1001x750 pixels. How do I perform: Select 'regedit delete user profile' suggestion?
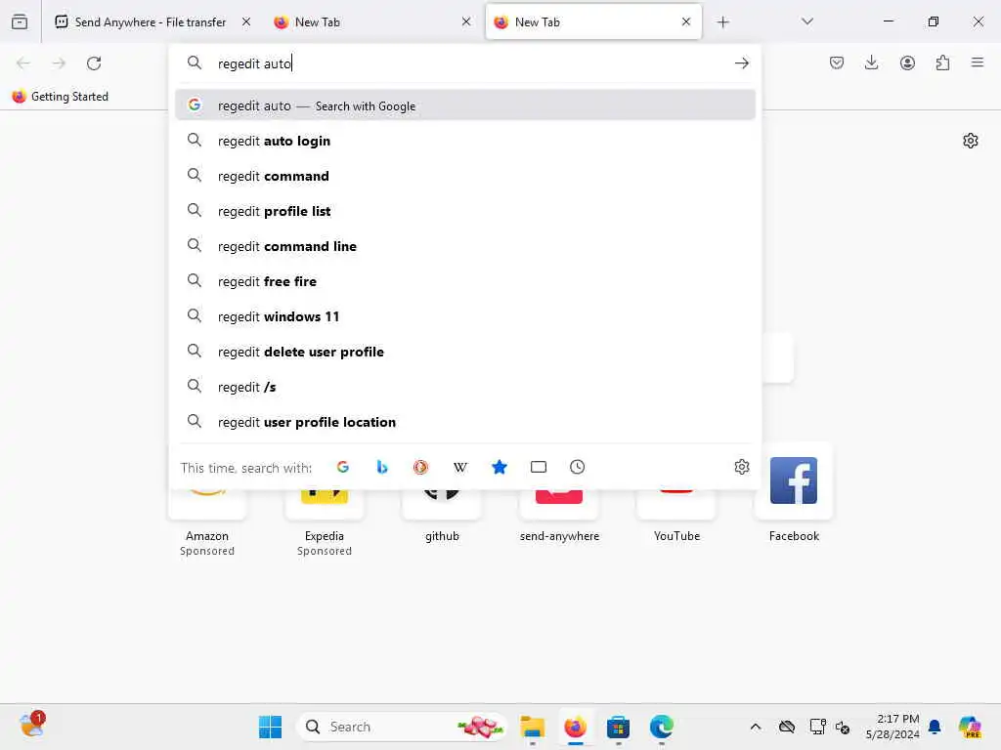tap(464, 352)
